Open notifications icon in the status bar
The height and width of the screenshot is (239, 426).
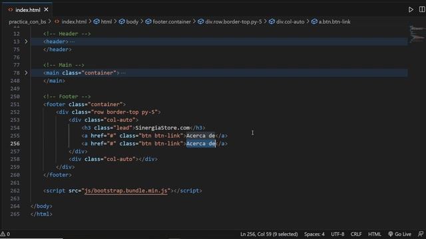click(421, 234)
